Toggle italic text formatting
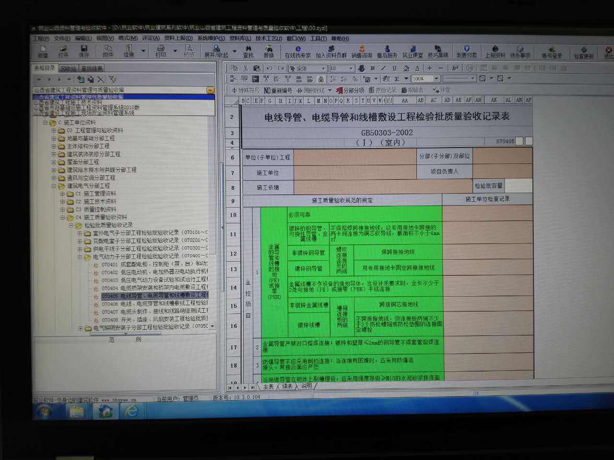The width and height of the screenshot is (614, 460). (x=383, y=69)
